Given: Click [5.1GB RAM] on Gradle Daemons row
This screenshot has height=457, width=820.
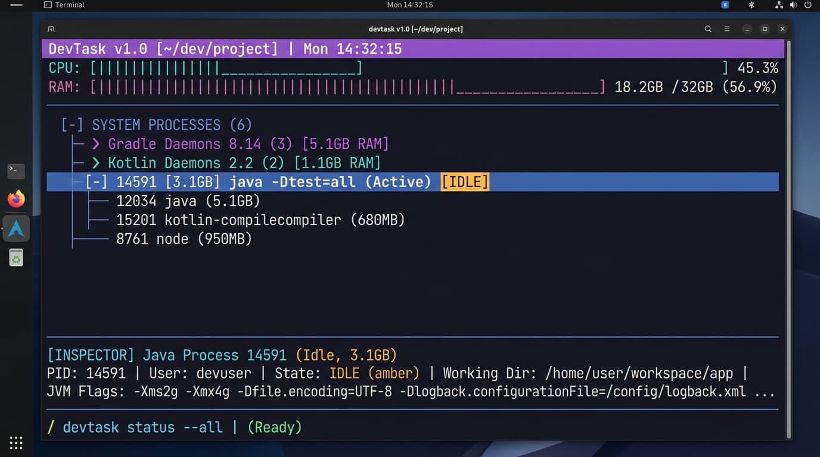Looking at the screenshot, I should point(346,144).
